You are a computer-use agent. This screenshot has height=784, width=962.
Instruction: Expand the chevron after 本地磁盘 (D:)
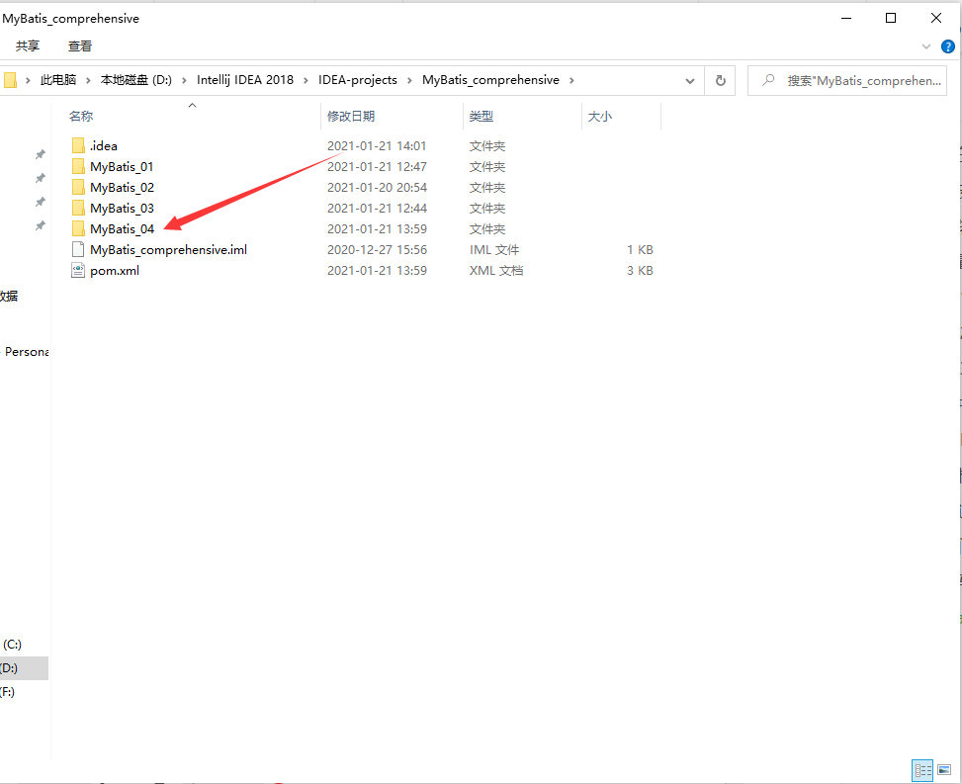point(184,80)
